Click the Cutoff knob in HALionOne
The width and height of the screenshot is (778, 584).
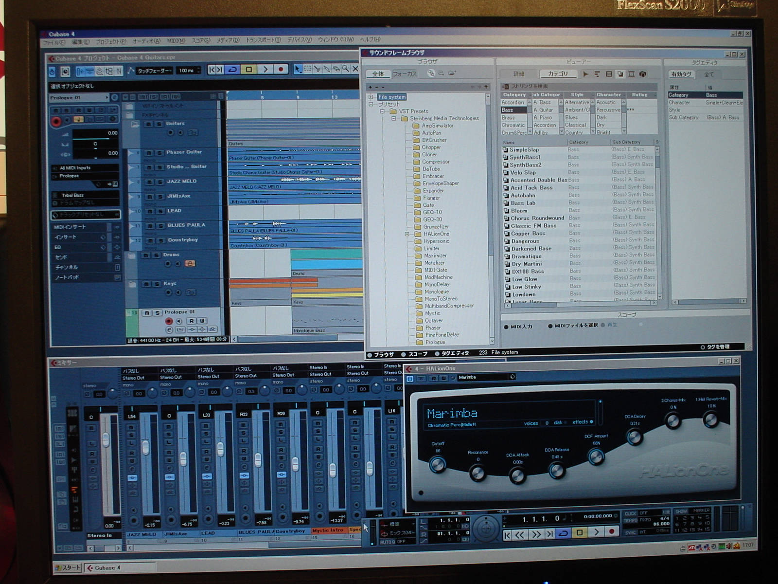(438, 465)
